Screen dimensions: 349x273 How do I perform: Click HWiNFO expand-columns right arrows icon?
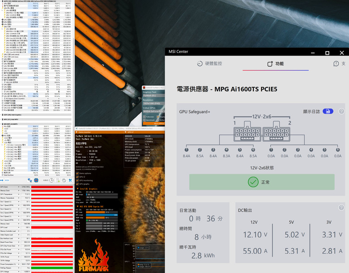click(2, 180)
